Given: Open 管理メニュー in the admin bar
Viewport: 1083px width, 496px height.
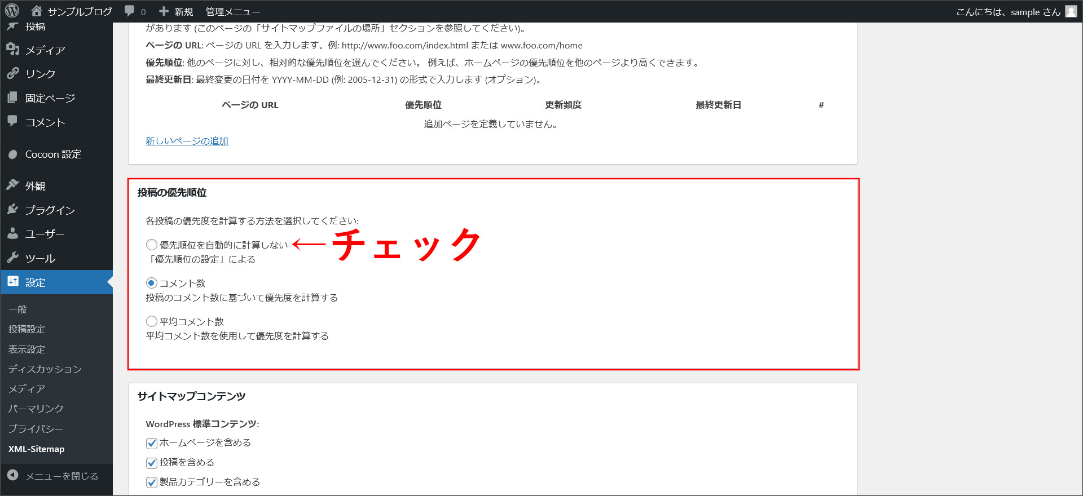Looking at the screenshot, I should pos(233,11).
